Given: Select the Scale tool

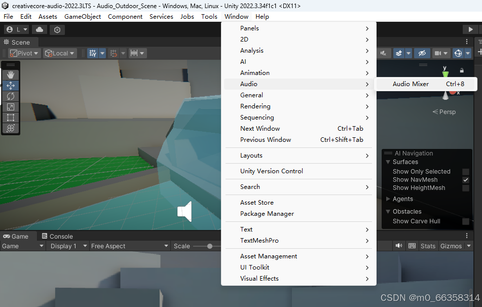Looking at the screenshot, I should [11, 107].
